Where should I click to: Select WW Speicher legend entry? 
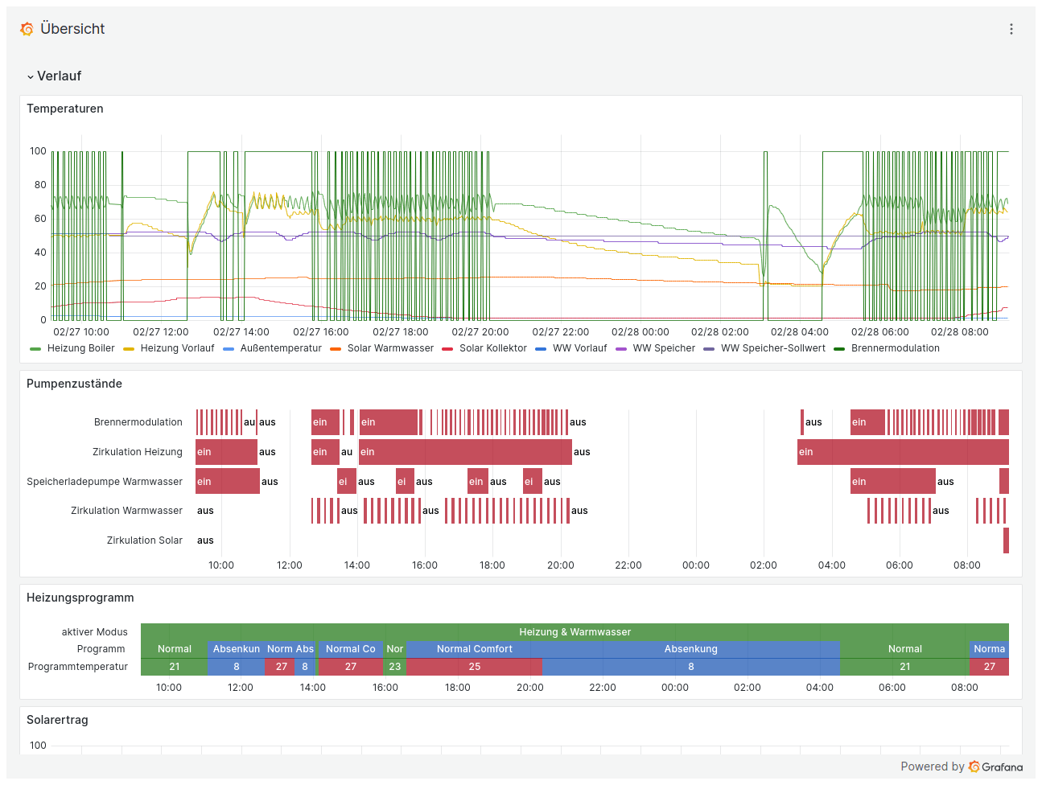[x=664, y=348]
